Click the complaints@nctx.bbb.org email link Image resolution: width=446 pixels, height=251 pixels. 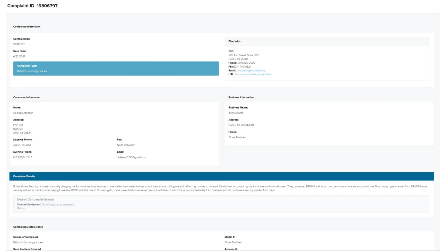pyautogui.click(x=251, y=71)
